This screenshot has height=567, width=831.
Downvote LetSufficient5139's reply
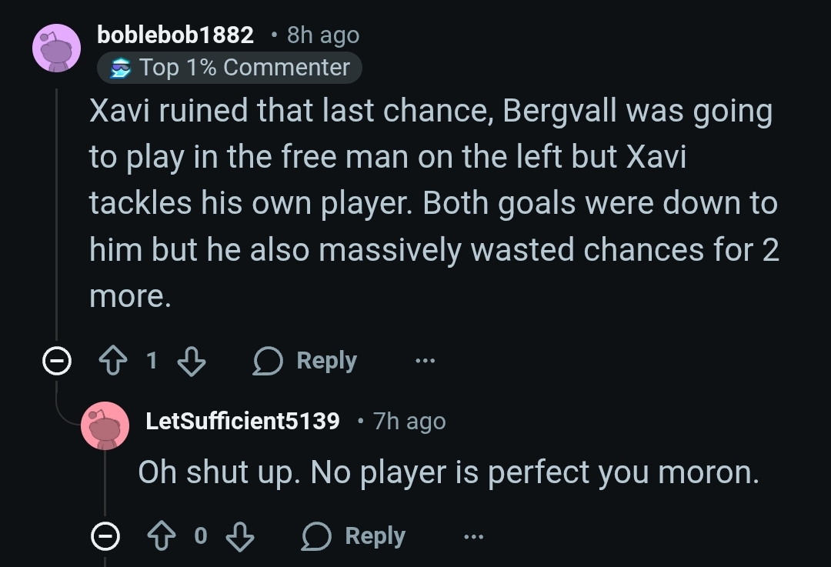[240, 536]
